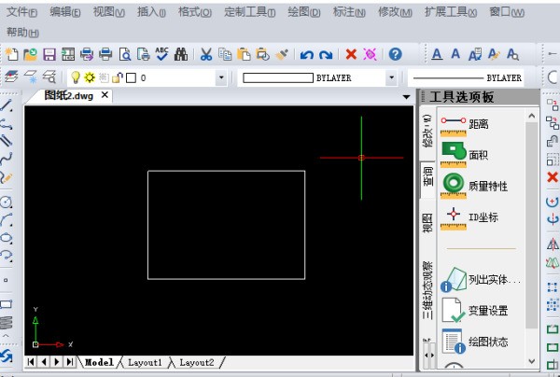Viewport: 560px width, 377px height.
Task: Toggle the layer freeze sun icon
Action: click(91, 78)
